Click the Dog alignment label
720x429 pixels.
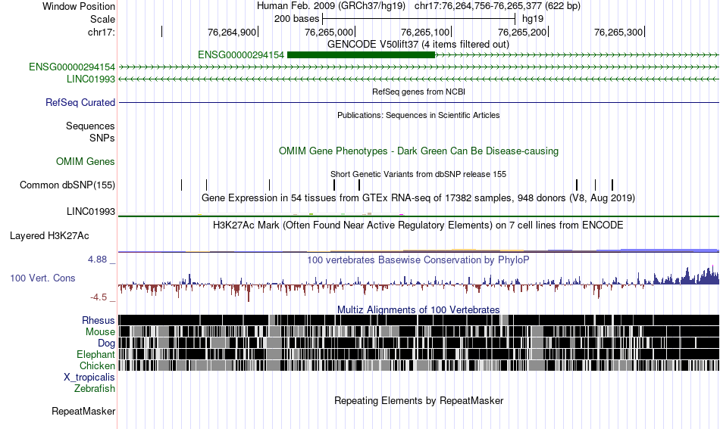pos(107,344)
